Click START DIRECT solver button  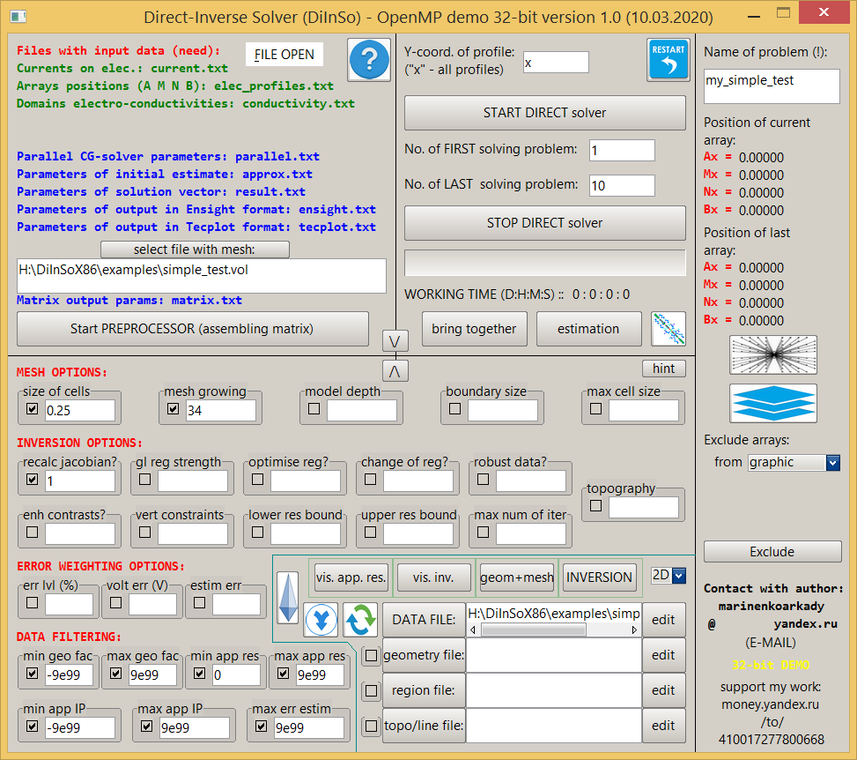pos(545,113)
